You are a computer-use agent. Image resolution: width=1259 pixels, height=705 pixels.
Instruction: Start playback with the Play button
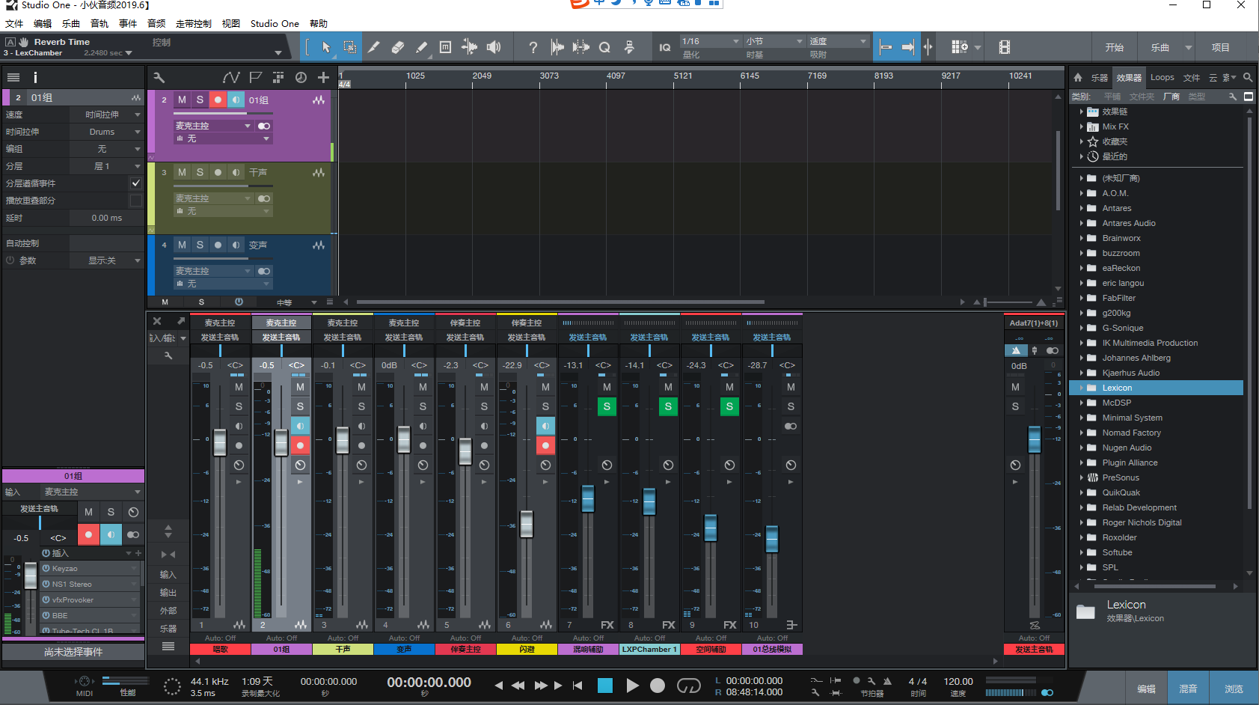(632, 686)
